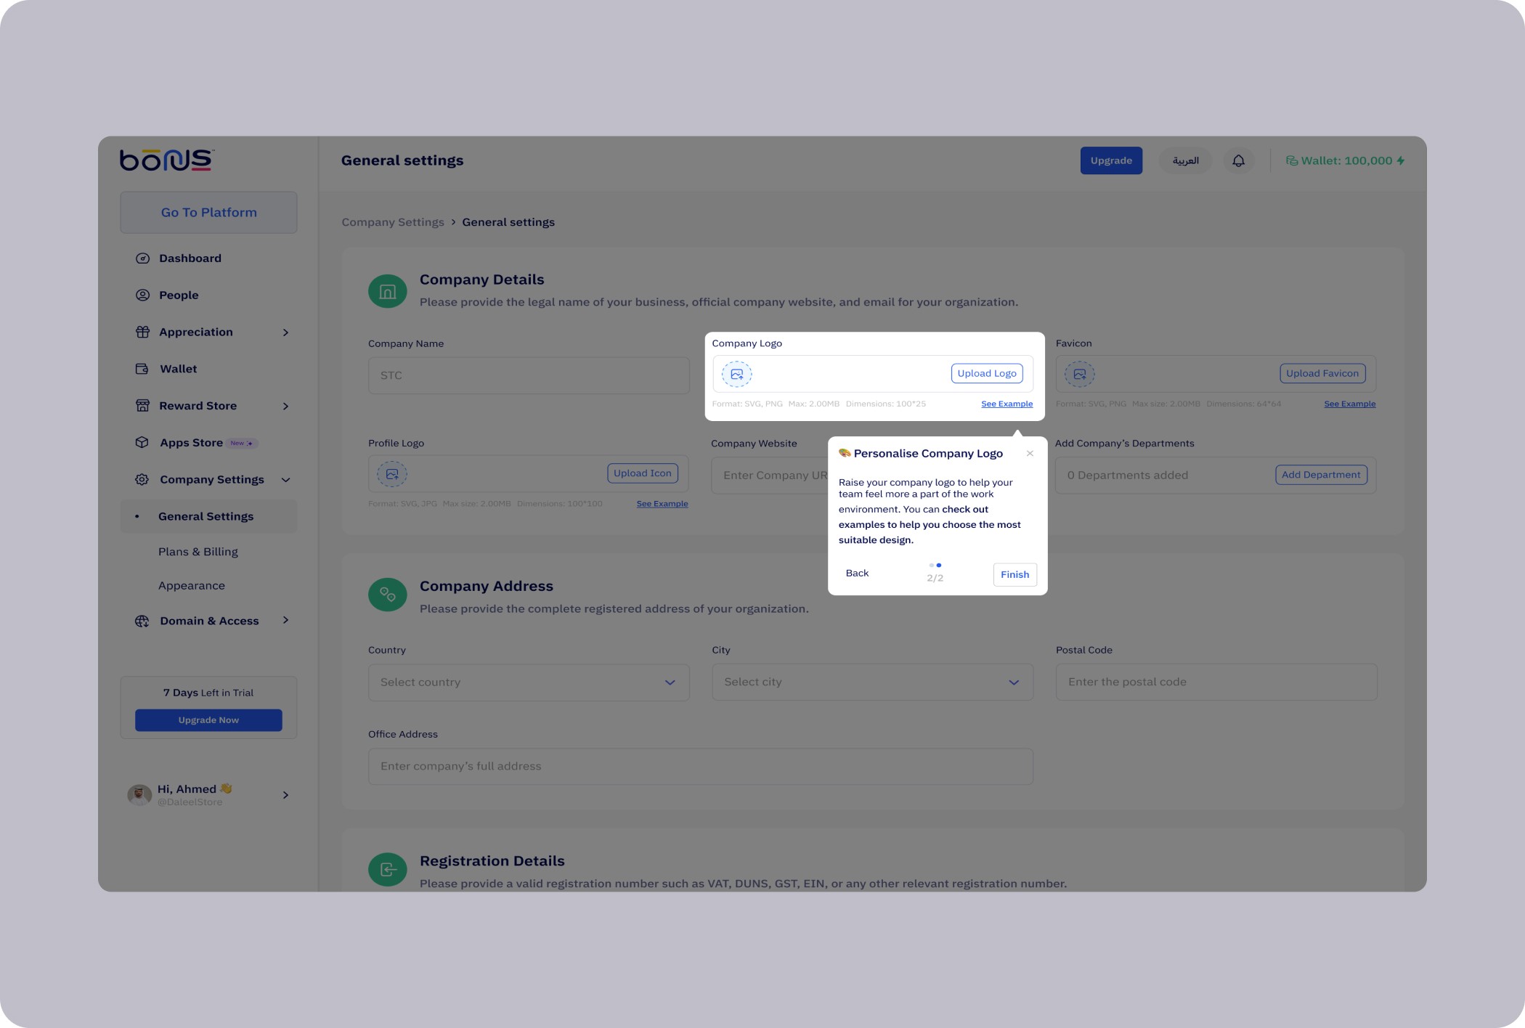The width and height of the screenshot is (1525, 1028).
Task: Expand the Appreciation submenu chevron
Action: tap(285, 333)
